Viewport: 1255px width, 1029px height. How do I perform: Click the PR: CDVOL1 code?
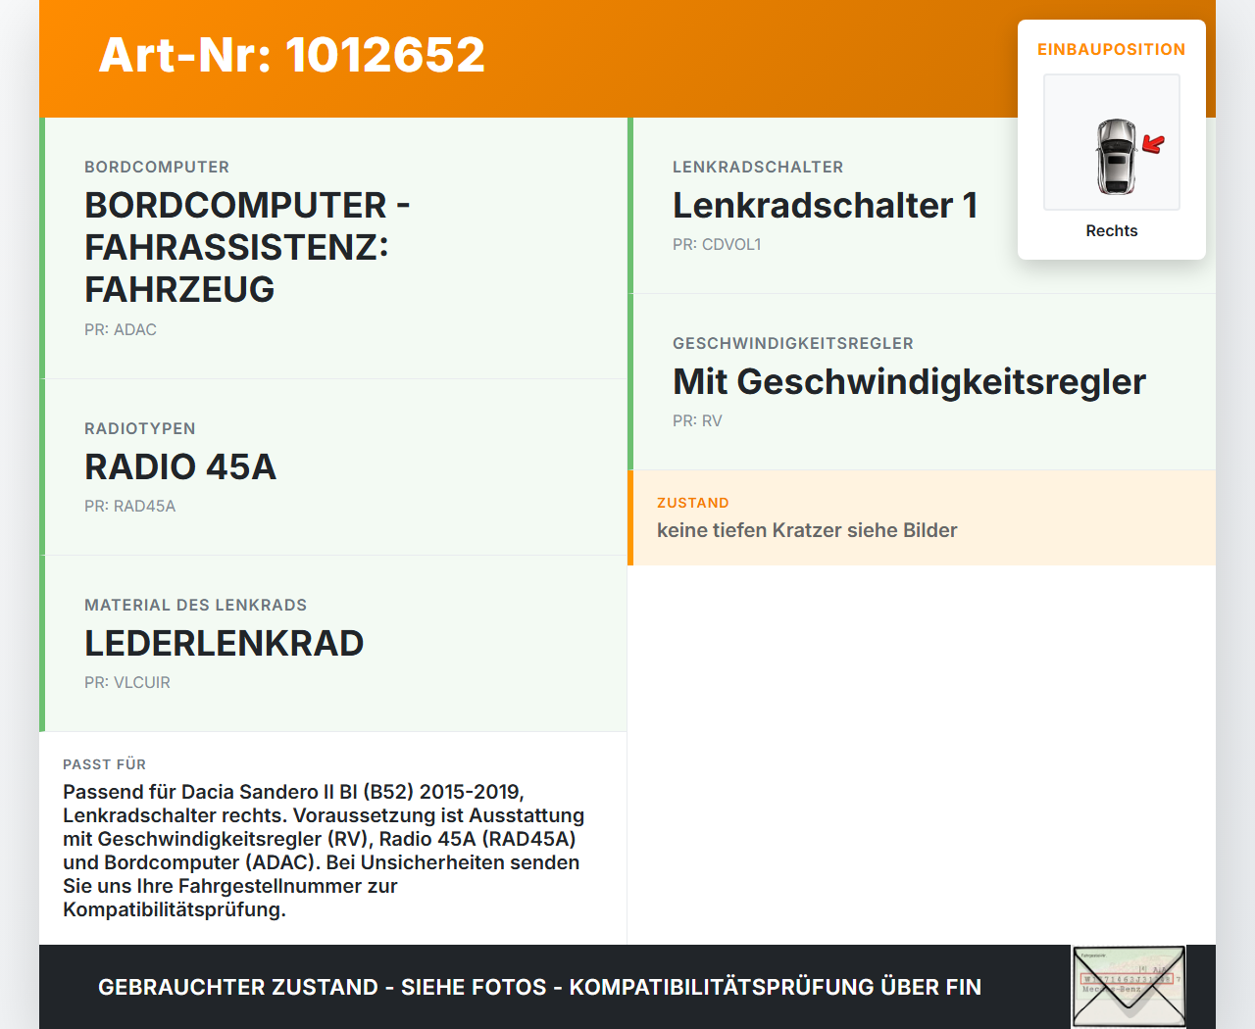pos(717,245)
